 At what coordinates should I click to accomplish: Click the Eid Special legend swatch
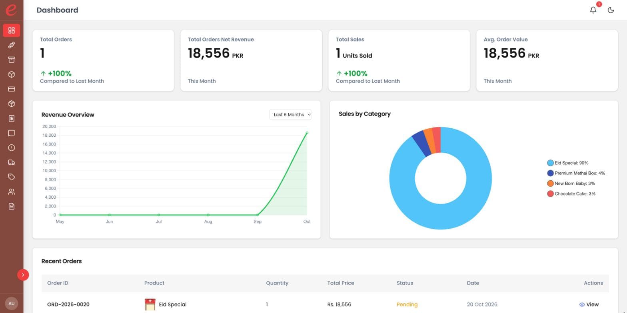[551, 163]
